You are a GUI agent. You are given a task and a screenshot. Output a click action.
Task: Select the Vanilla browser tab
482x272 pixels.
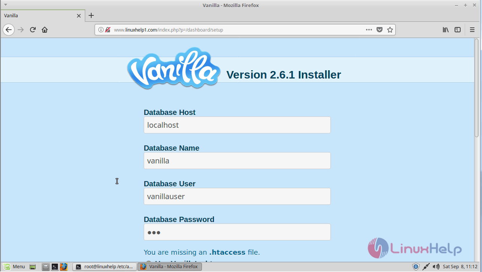coord(42,16)
